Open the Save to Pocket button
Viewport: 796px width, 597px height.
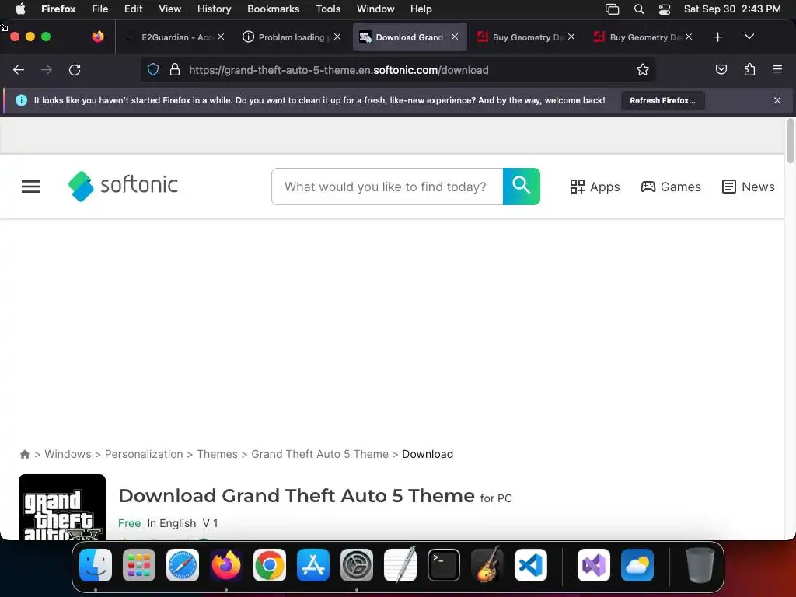721,69
